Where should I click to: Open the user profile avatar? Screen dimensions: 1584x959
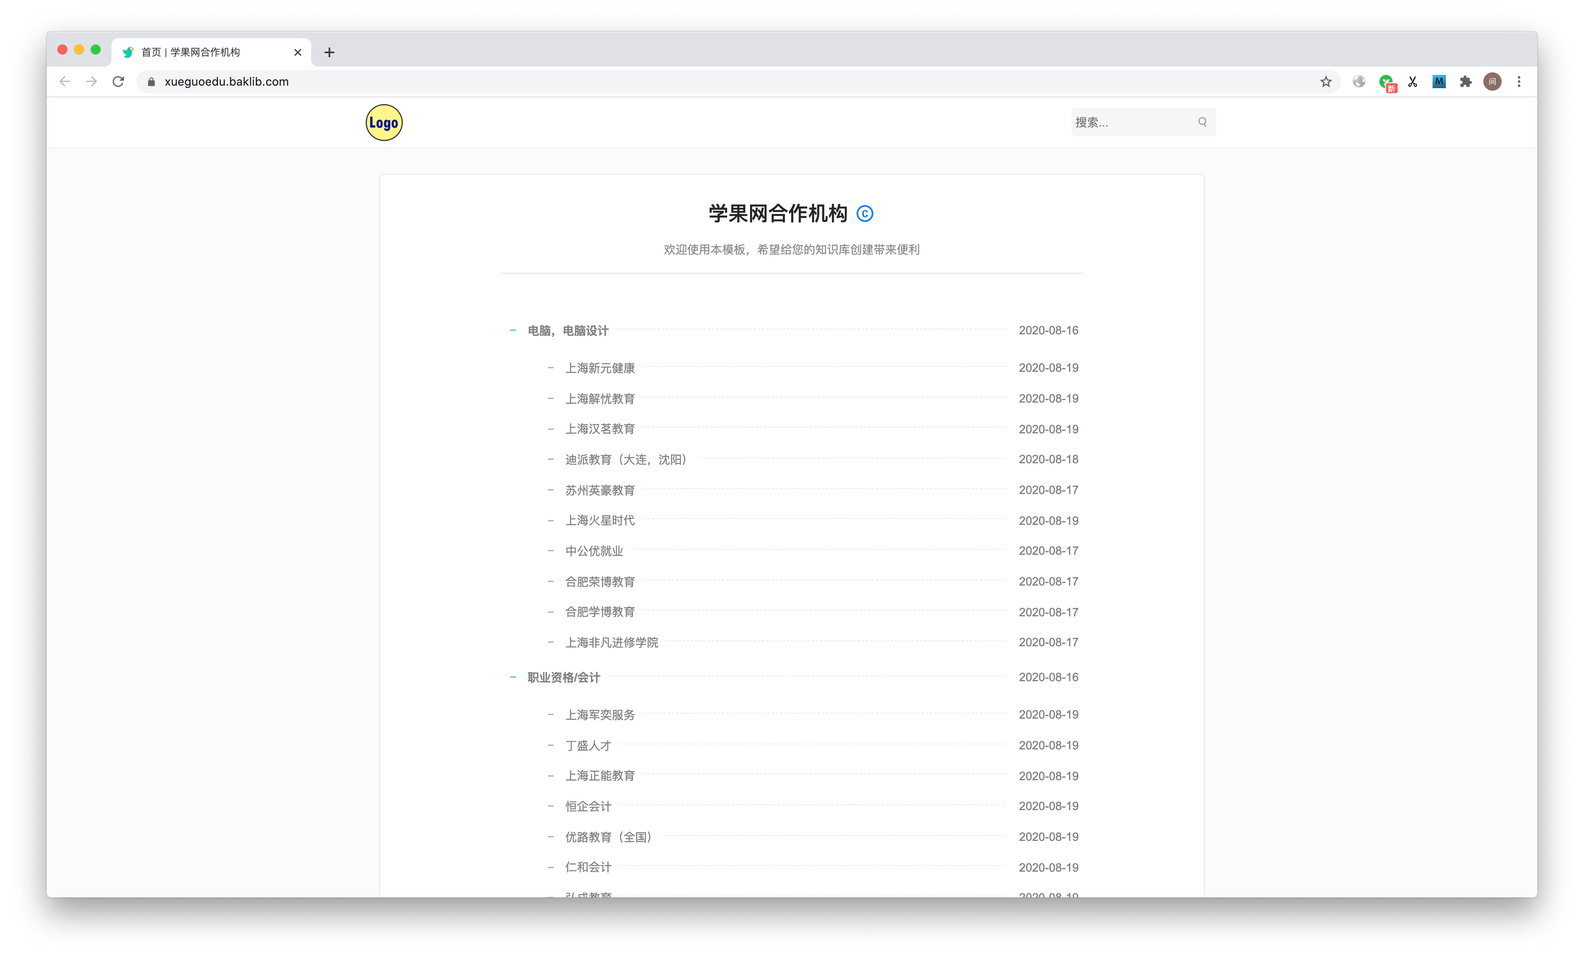[1492, 82]
